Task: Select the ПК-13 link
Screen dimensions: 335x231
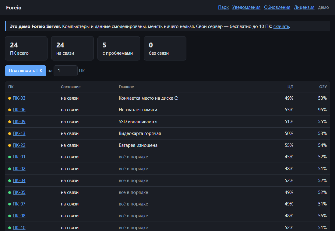Action: pos(19,133)
